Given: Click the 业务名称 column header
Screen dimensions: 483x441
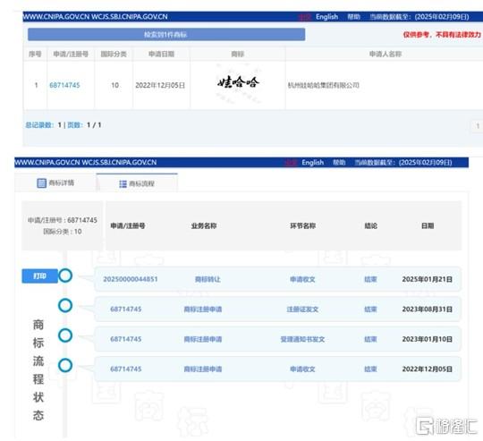Looking at the screenshot, I should point(204,225).
